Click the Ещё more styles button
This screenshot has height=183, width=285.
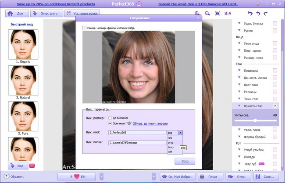(x=18, y=166)
